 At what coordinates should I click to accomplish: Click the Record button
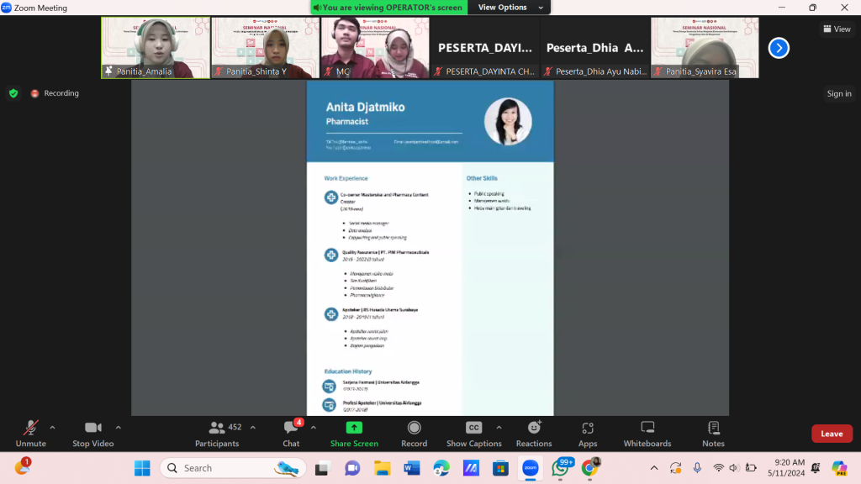[414, 434]
